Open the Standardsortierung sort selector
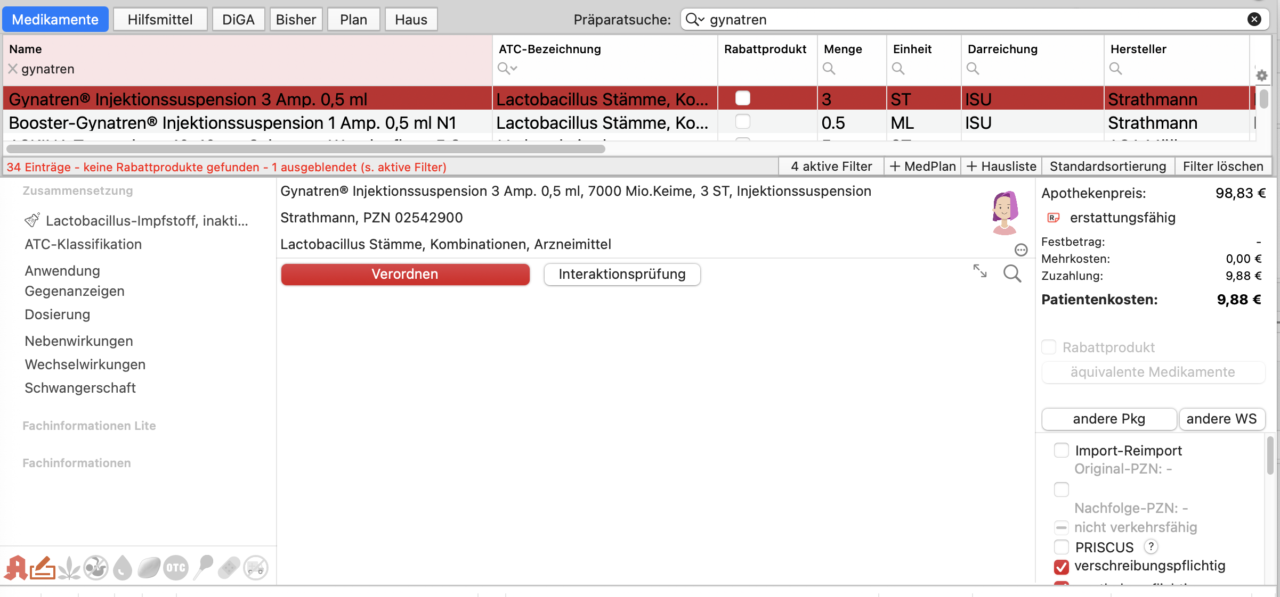 (x=1108, y=167)
